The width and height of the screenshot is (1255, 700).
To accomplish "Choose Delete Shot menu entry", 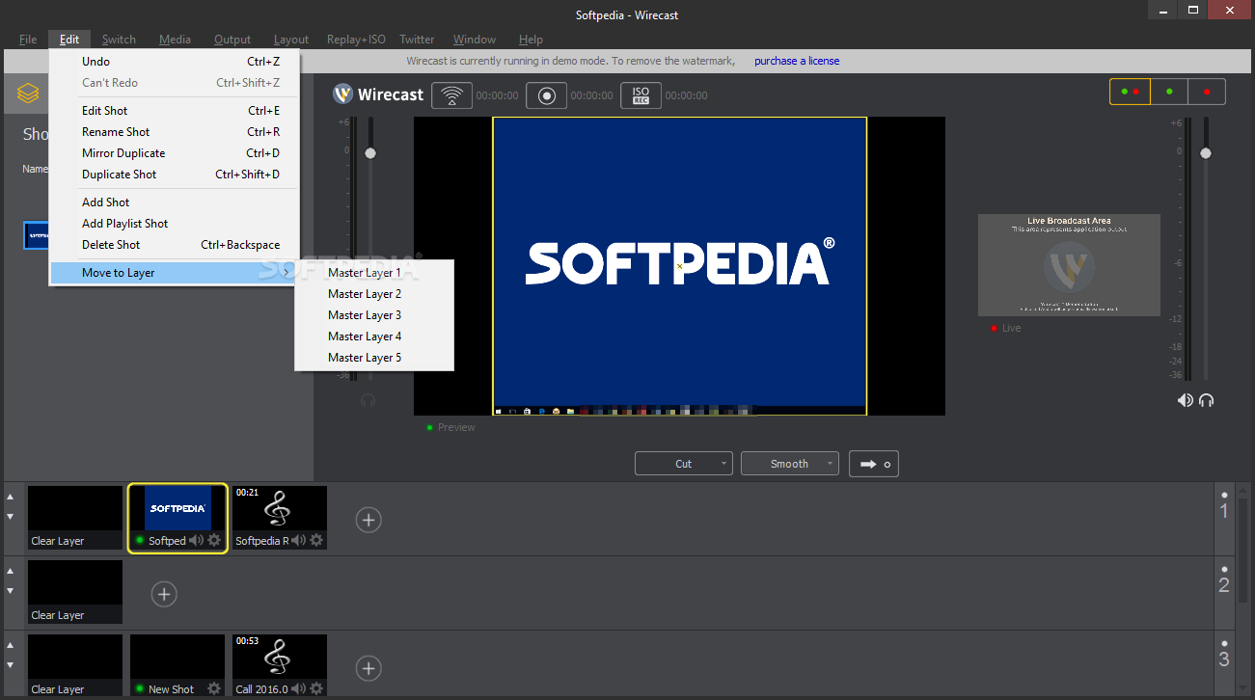I will tap(176, 245).
